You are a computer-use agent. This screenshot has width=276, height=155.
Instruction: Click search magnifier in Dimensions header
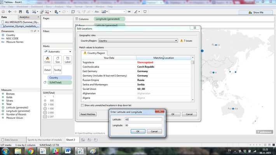[35, 31]
